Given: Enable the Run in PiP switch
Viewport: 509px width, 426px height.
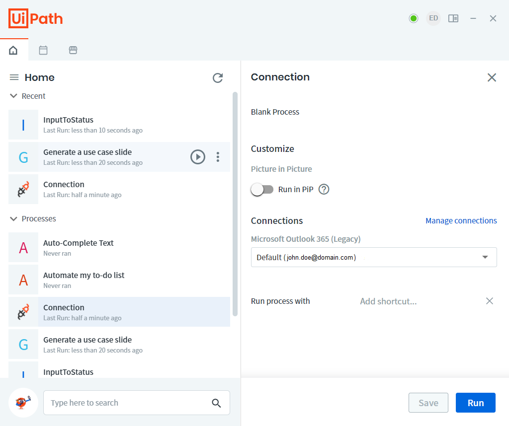Looking at the screenshot, I should click(262, 189).
